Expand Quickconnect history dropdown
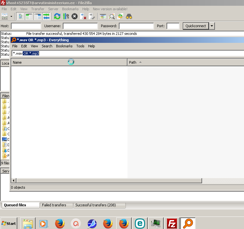This screenshot has width=244, height=229. click(212, 26)
